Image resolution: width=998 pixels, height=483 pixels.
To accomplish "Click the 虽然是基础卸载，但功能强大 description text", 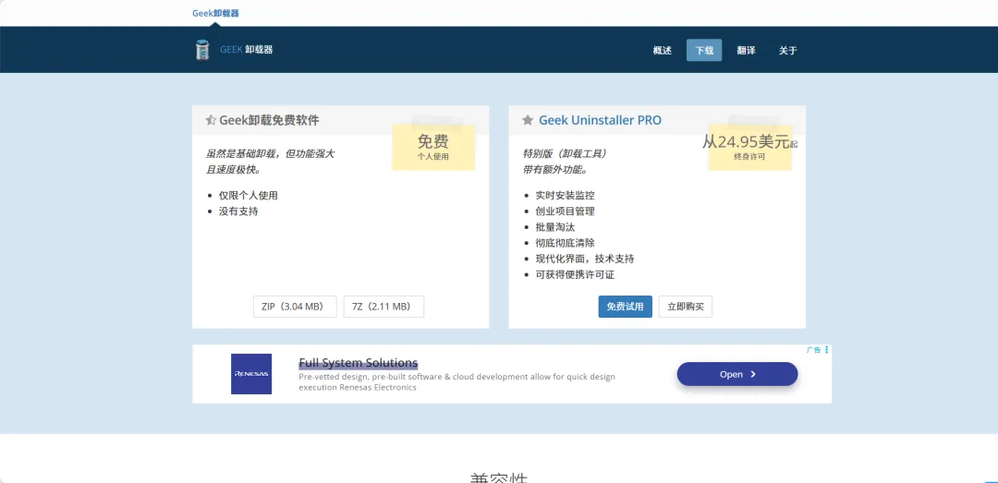I will 270,154.
